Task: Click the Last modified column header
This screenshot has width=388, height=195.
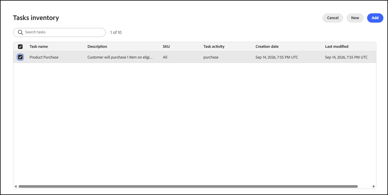Action: pos(337,47)
